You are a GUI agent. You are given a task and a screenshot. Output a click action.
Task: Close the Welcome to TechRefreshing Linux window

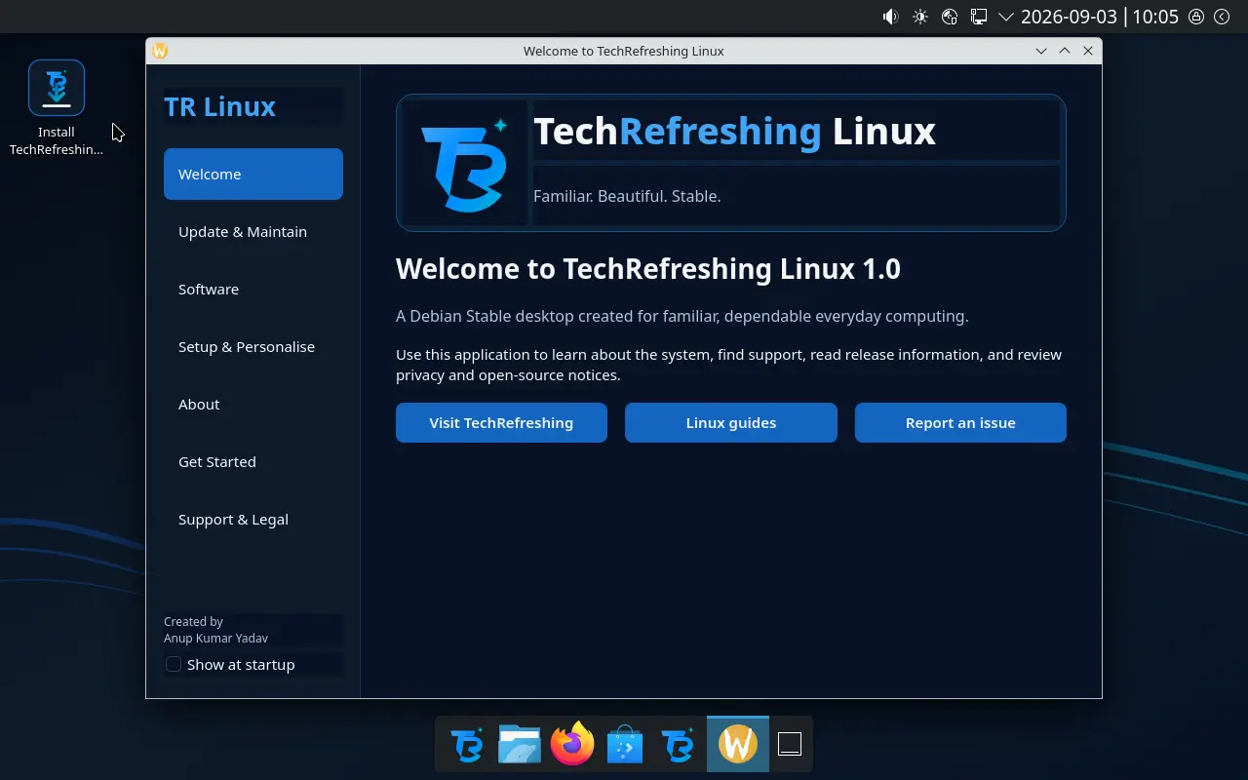coord(1088,51)
